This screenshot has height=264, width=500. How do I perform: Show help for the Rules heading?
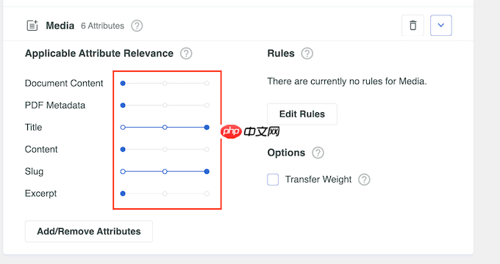[307, 54]
